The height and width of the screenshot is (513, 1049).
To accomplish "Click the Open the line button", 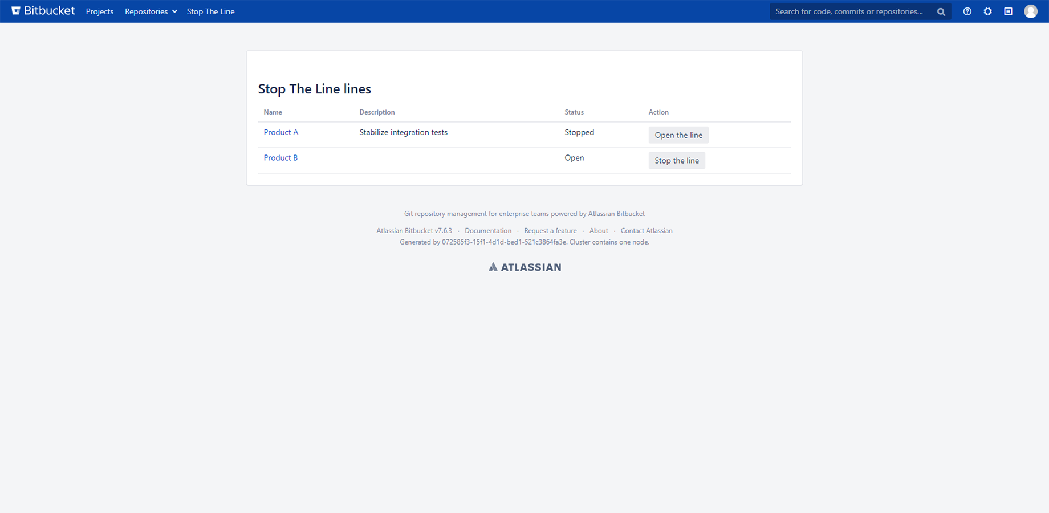I will tap(678, 135).
